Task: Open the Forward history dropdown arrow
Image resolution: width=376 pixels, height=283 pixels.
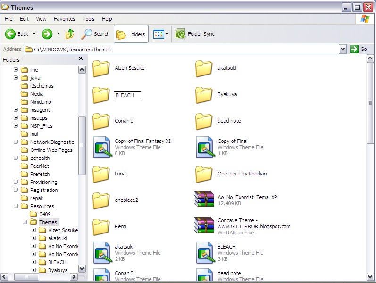Action: pos(58,34)
